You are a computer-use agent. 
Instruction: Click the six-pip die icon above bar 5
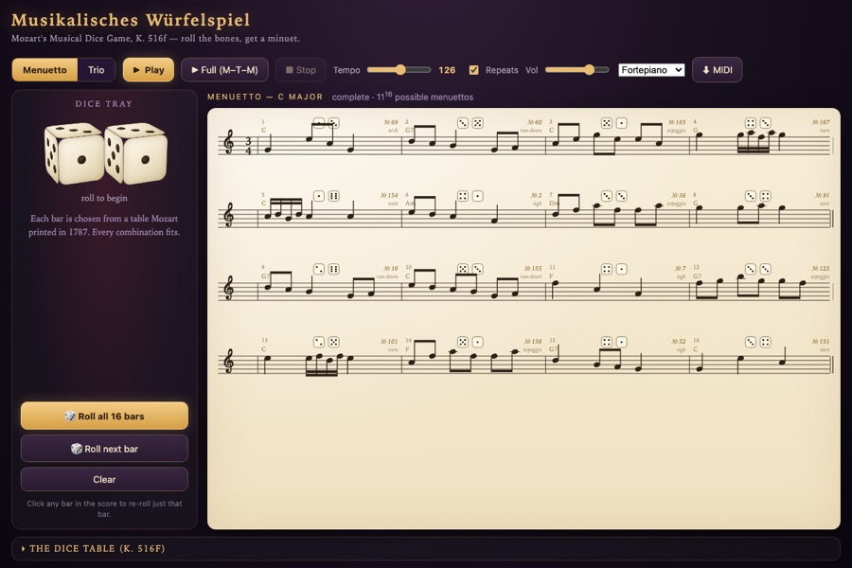[333, 196]
